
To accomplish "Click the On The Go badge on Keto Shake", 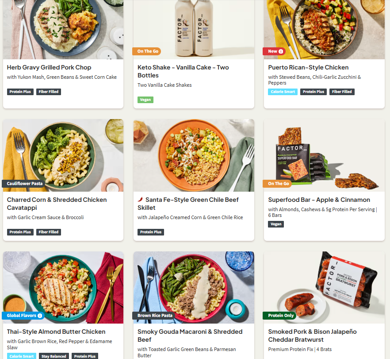I will [x=147, y=51].
